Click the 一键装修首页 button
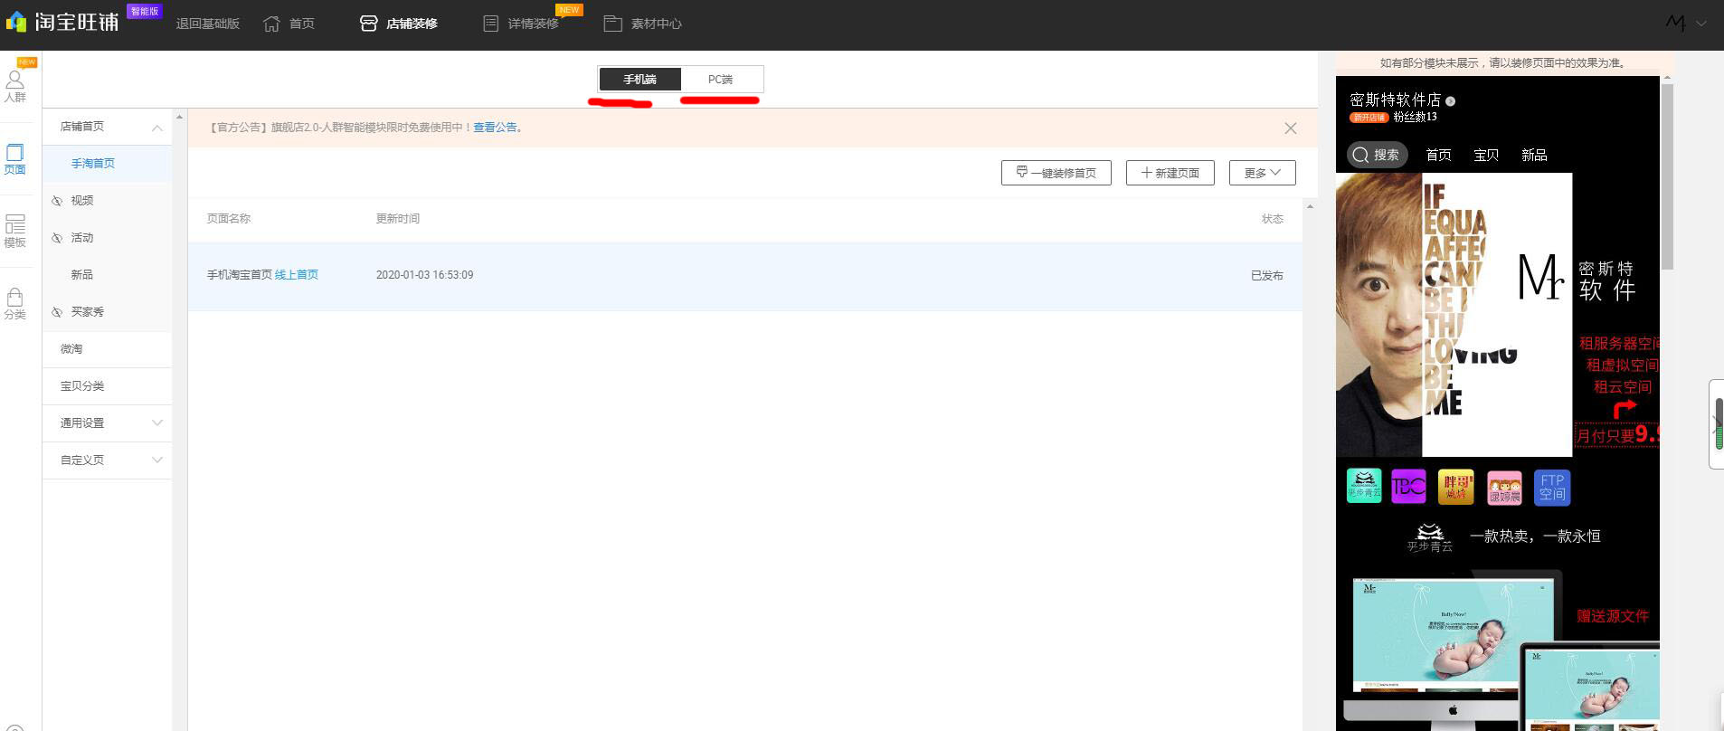Image resolution: width=1724 pixels, height=731 pixels. (x=1056, y=173)
